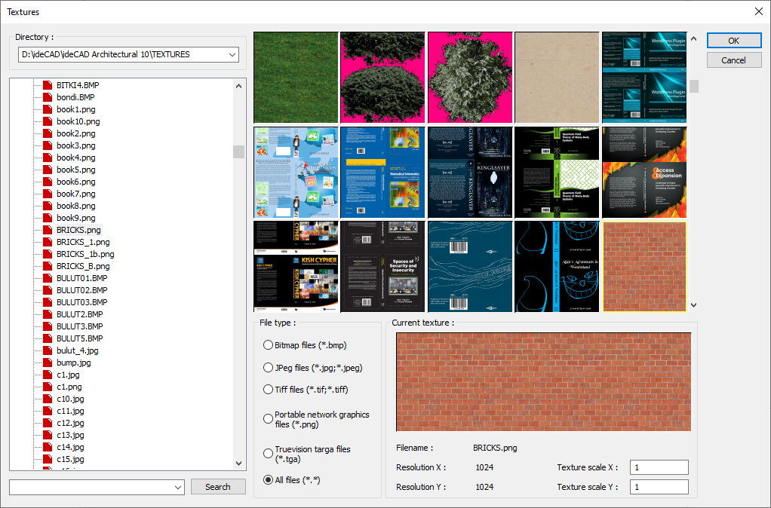Select BRICKS_1.png in the file list
Image resolution: width=771 pixels, height=508 pixels.
pyautogui.click(x=83, y=242)
